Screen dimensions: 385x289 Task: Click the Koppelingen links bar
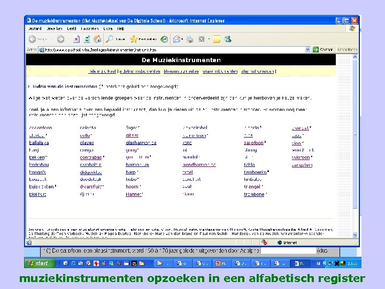pyautogui.click(x=347, y=50)
